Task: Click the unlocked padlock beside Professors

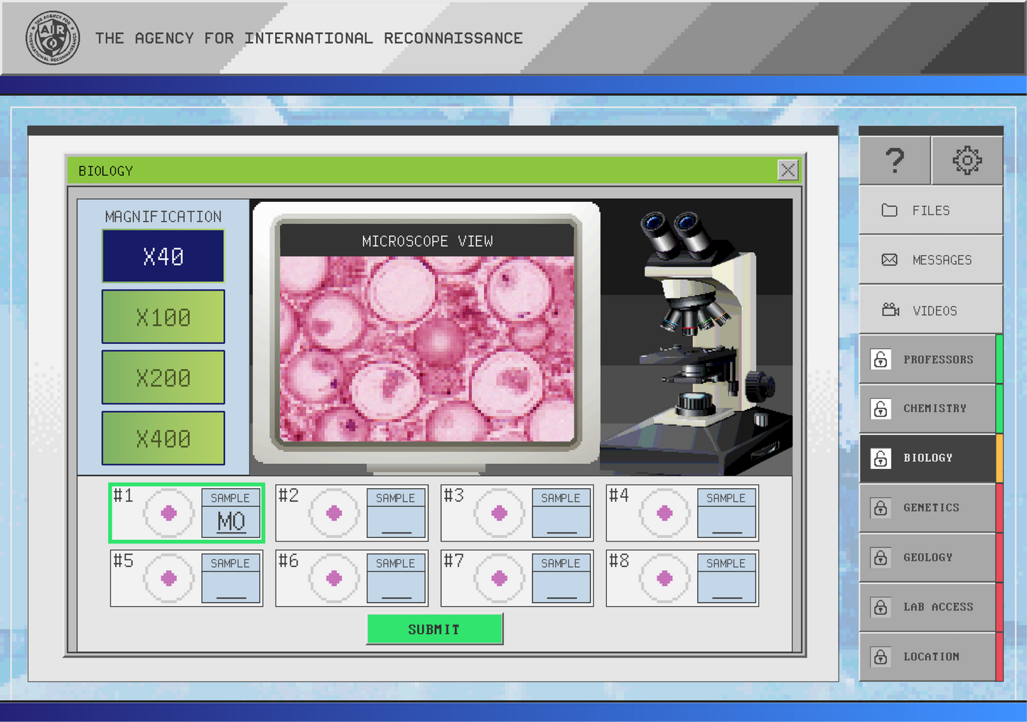Action: pos(881,360)
